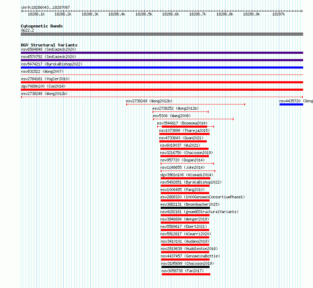Click the nsv4435720 blue variant bar
The image size is (313, 288).
[291, 104]
